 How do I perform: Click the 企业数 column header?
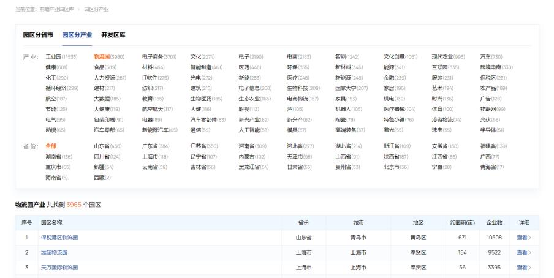(495, 222)
